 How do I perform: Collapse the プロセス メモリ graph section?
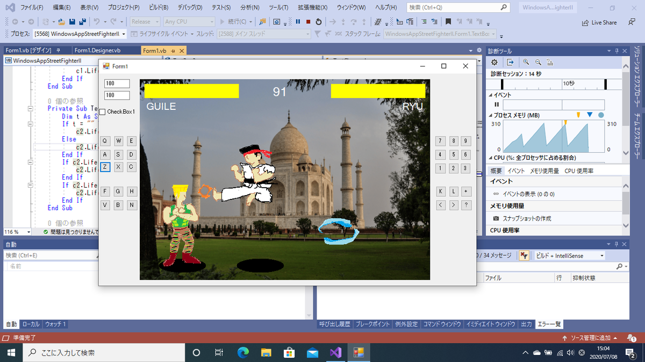coord(490,115)
